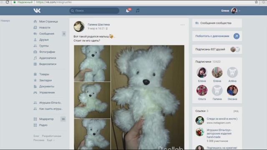The width and height of the screenshot is (267, 150).
Task: Click the people icon beside Группы
Action: pos(35,46)
